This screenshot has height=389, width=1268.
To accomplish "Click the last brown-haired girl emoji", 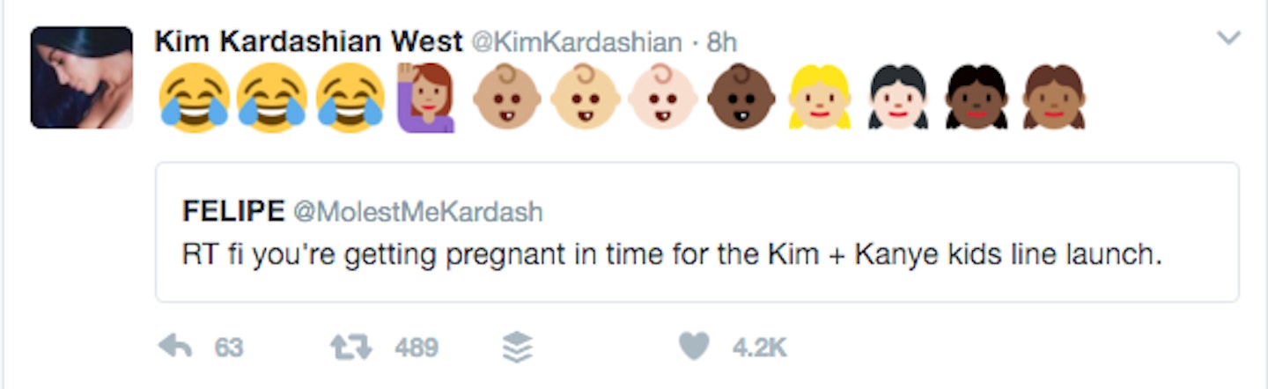I will [1053, 97].
